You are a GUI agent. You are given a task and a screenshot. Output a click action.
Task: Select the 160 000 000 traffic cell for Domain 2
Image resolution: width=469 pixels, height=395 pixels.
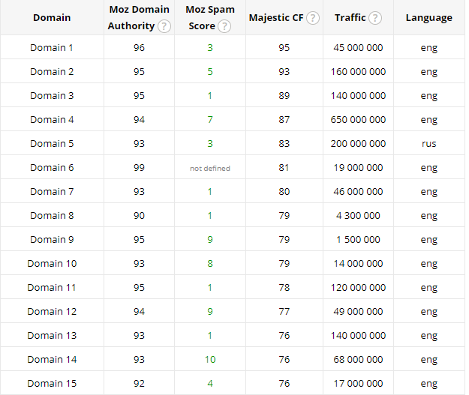[358, 71]
